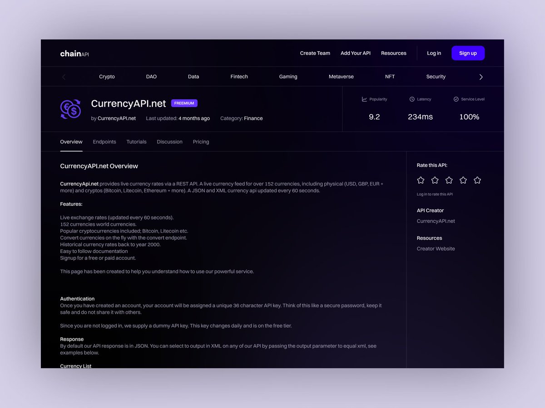Click the bold 'CurrencyApi.net' in description
545x408 pixels.
pos(79,184)
